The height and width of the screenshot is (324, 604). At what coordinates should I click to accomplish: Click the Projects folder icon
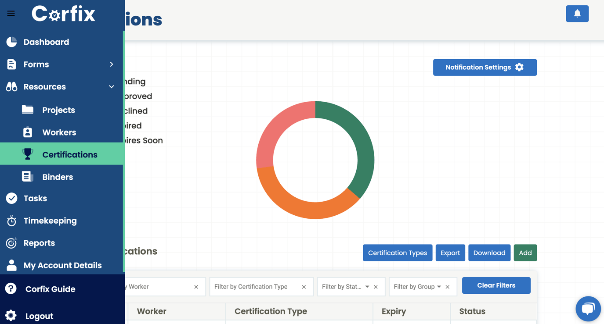28,110
